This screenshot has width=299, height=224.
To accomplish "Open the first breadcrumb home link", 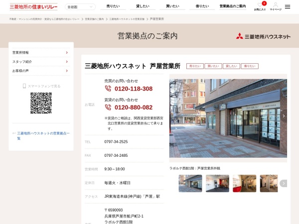I will click(44, 19).
